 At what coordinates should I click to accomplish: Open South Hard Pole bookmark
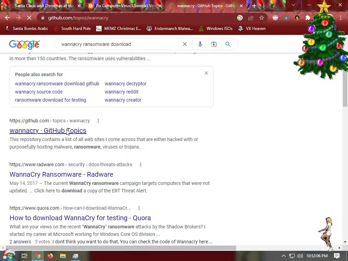72,29
